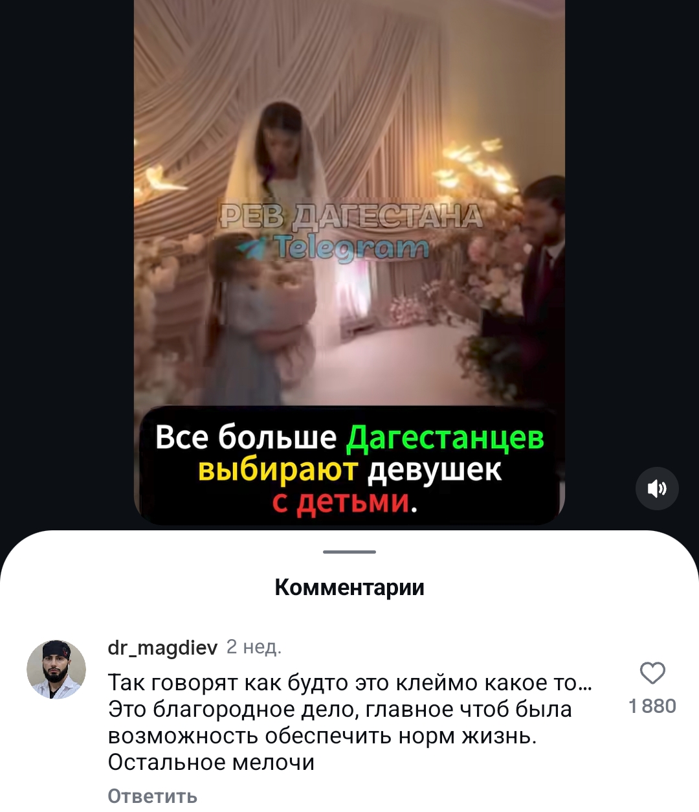Screen dimensions: 699x812
Task: Open dr_magdiev's profile picture
Action: [56, 670]
